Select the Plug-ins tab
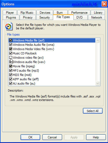Viewport: 108px width, 143px height. pyautogui.click(x=11, y=18)
